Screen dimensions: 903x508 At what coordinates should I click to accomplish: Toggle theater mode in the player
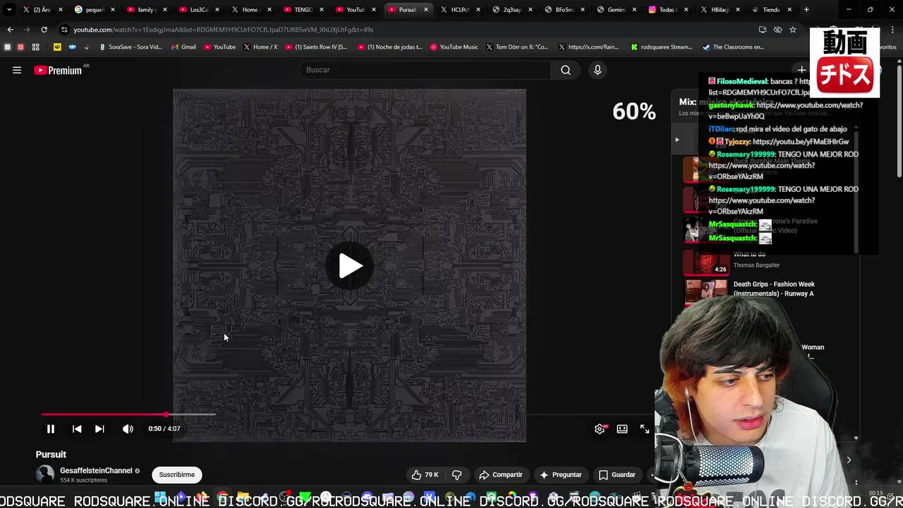[x=622, y=429]
